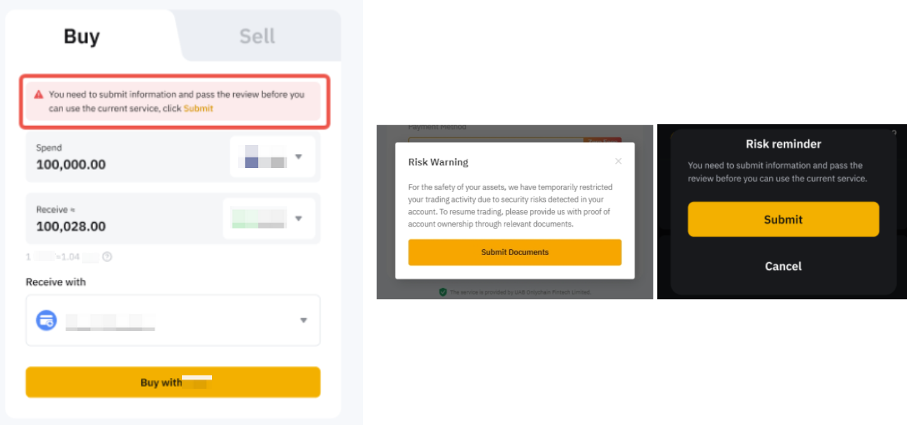The width and height of the screenshot is (907, 425).
Task: Click the red warning triangle icon
Action: click(x=39, y=94)
